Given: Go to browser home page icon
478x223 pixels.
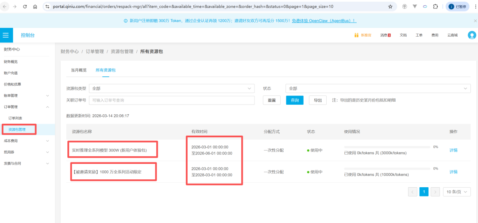Looking at the screenshot, I should [x=35, y=7].
